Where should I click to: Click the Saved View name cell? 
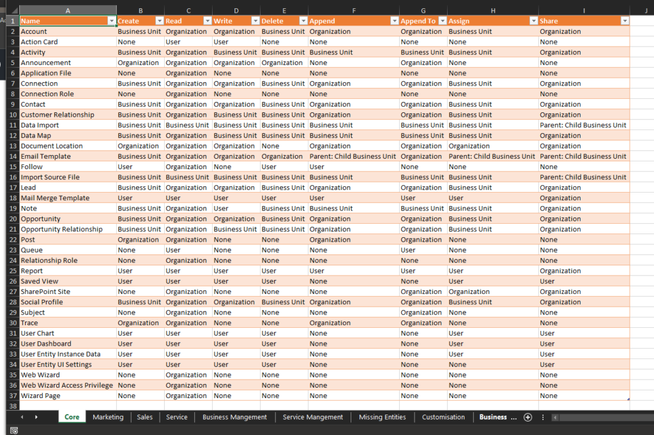[68, 281]
